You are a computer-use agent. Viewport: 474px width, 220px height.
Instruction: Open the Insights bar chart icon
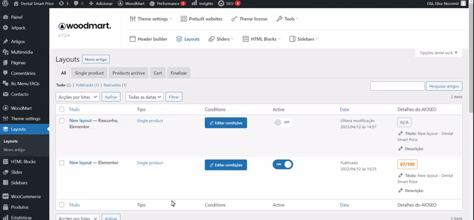pos(194,3)
